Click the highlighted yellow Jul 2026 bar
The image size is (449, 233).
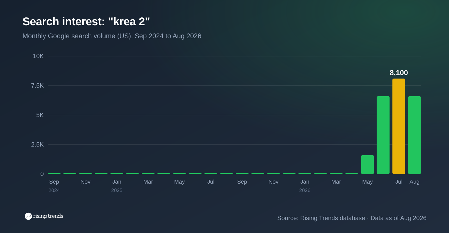pos(399,126)
